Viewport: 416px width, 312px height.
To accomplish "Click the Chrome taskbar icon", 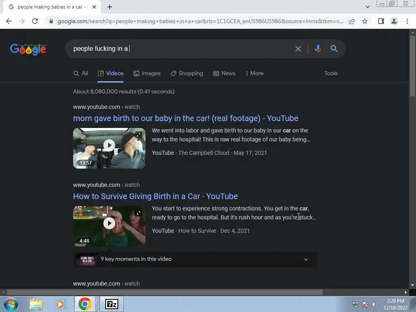I will tap(84, 304).
